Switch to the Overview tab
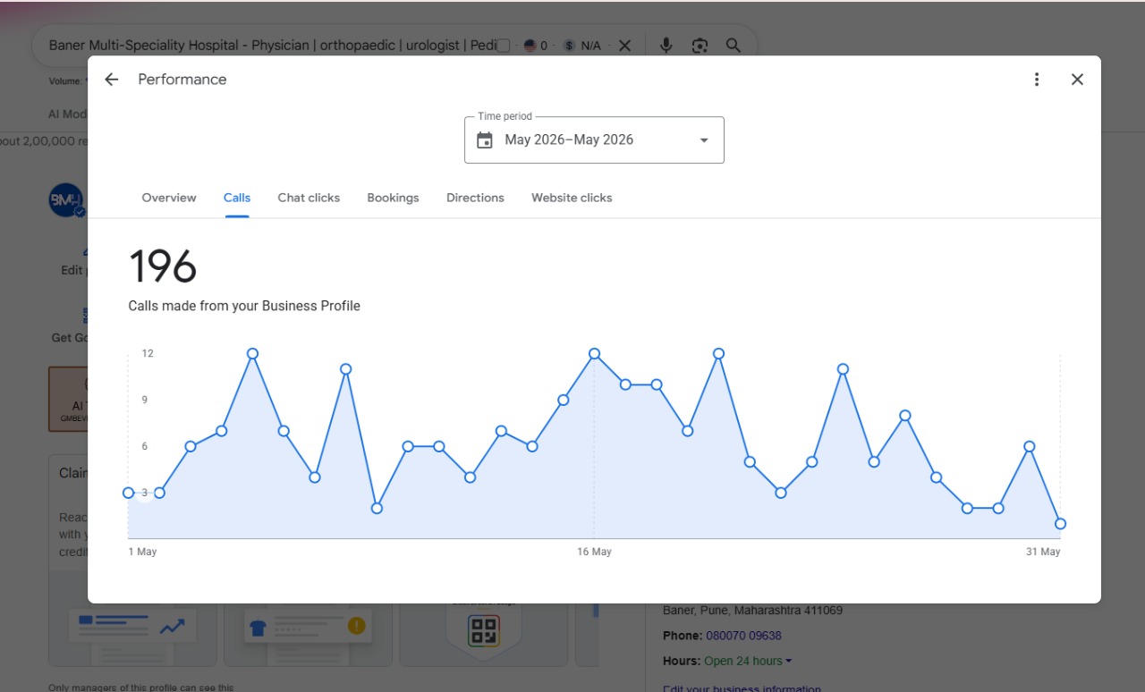The image size is (1145, 692). (x=169, y=198)
